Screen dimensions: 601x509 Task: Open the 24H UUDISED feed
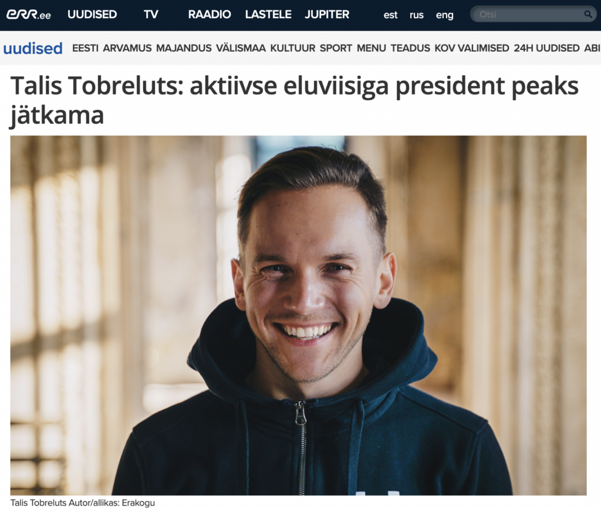pos(546,48)
